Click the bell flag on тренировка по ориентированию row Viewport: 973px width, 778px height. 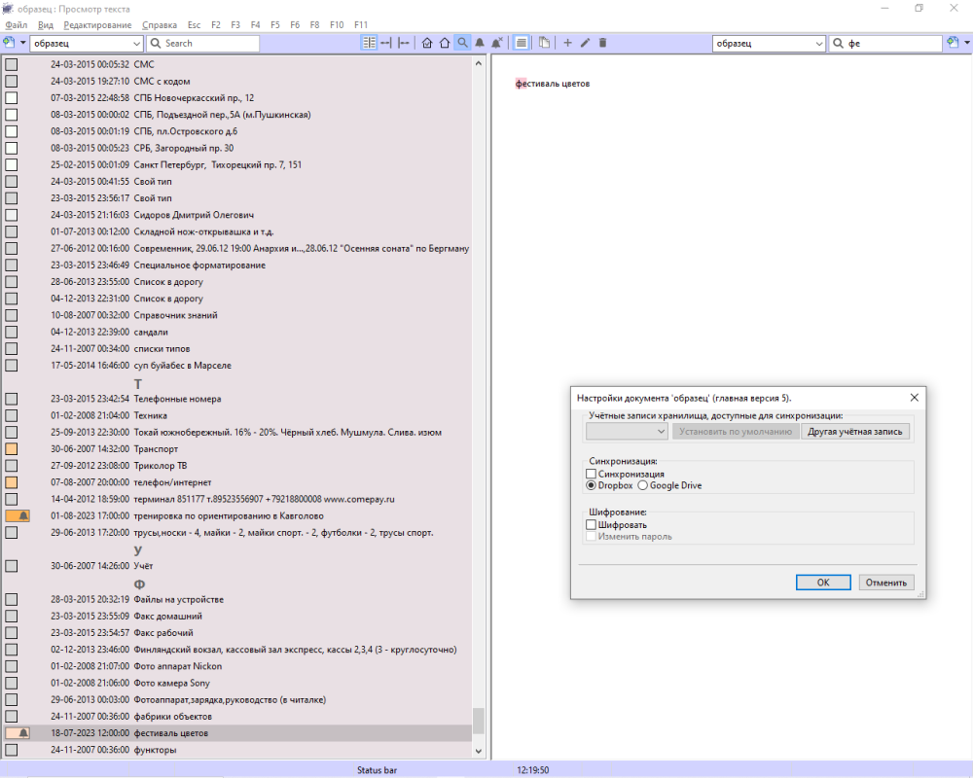18,515
